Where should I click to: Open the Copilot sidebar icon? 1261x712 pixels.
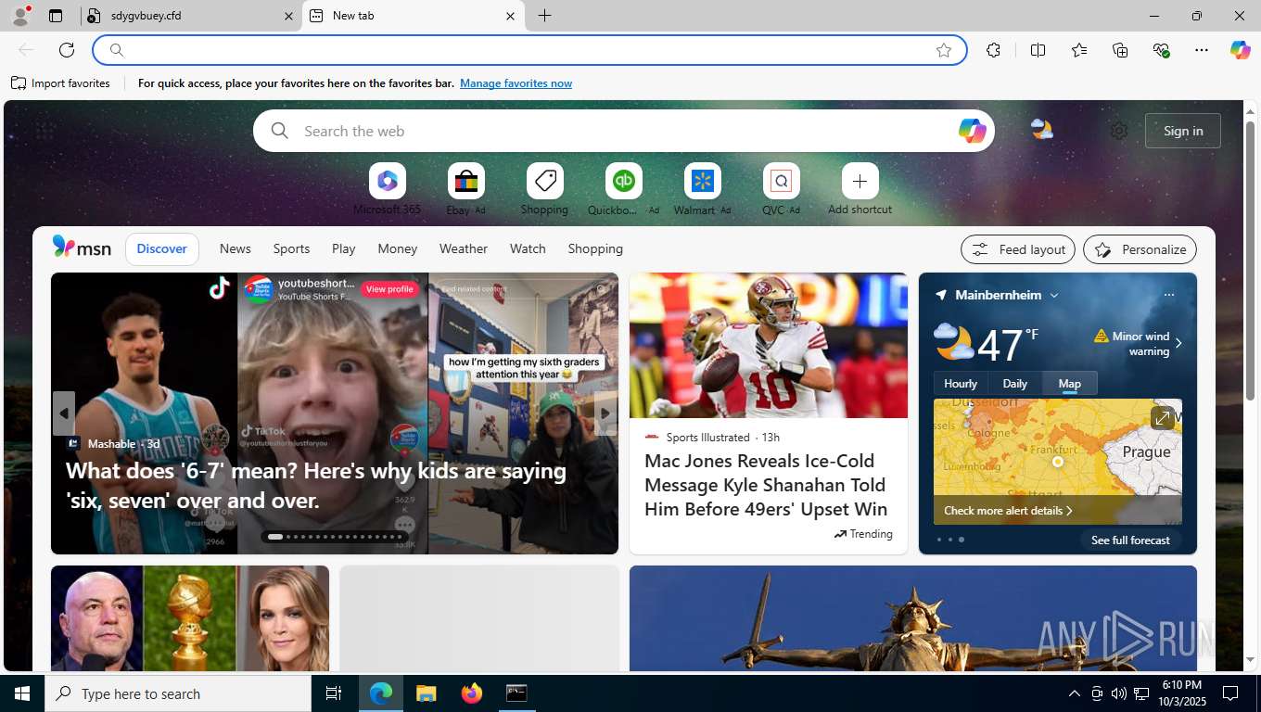click(1241, 50)
